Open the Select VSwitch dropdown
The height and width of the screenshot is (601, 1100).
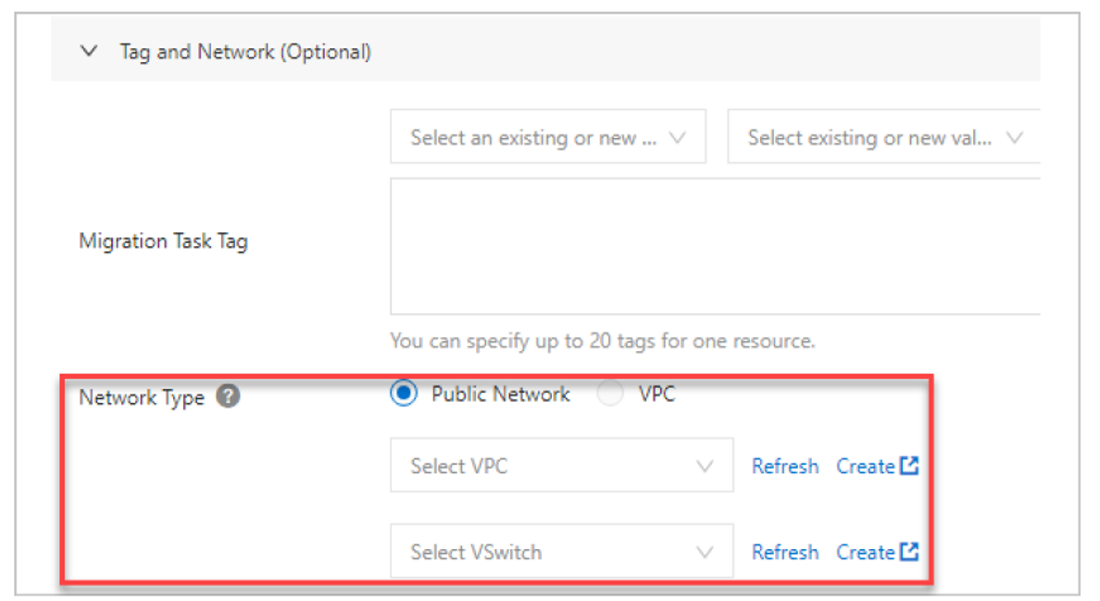coord(561,552)
